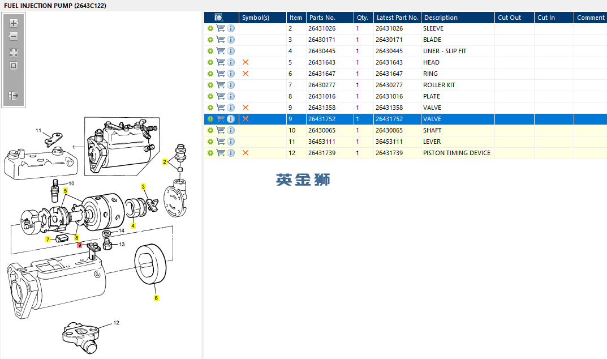The height and width of the screenshot is (359, 607).
Task: Sort by Symbol(s) column header
Action: coord(262,18)
